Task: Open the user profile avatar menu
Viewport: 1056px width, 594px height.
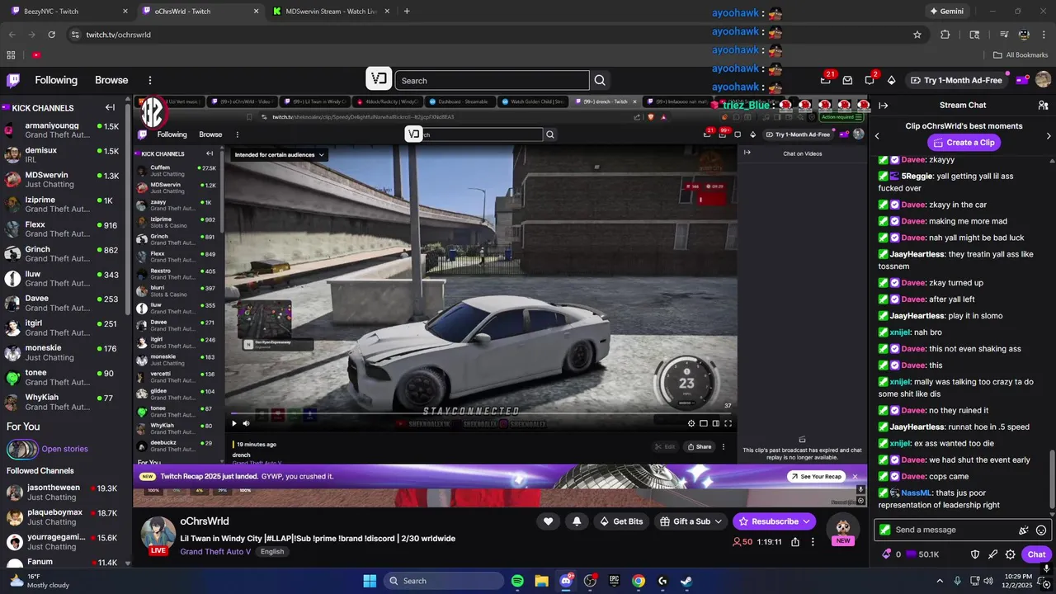Action: pyautogui.click(x=1043, y=80)
